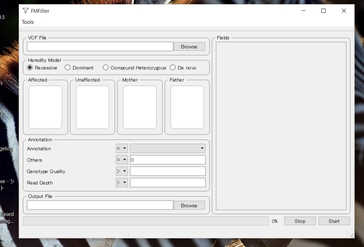
Task: Click the Output File path field
Action: point(100,205)
